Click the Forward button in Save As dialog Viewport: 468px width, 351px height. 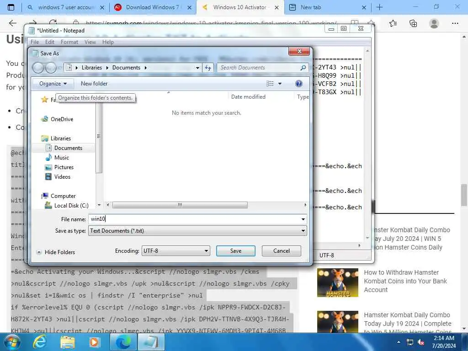click(x=50, y=68)
